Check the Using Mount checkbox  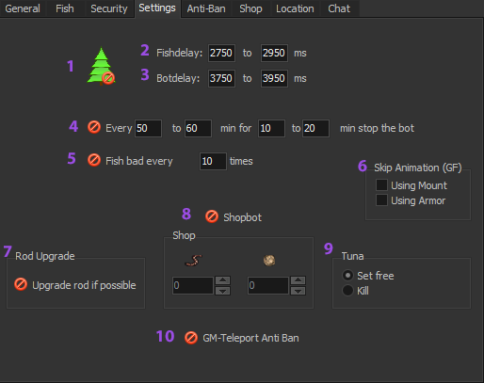[381, 185]
